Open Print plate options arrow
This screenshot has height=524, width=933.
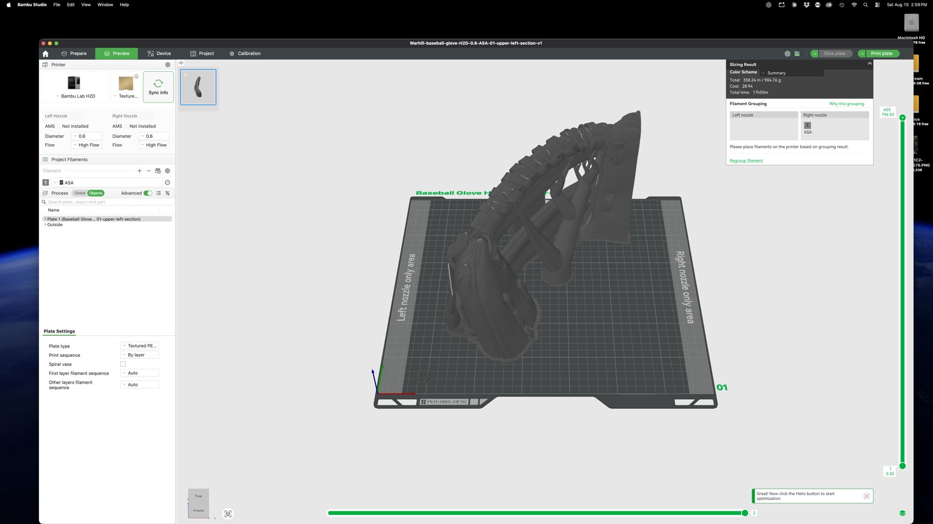tap(862, 54)
